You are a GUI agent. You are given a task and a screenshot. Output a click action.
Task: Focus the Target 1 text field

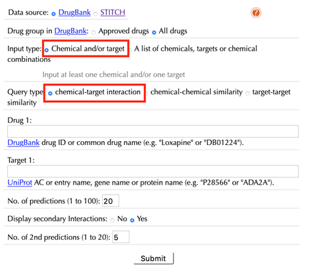click(x=153, y=171)
